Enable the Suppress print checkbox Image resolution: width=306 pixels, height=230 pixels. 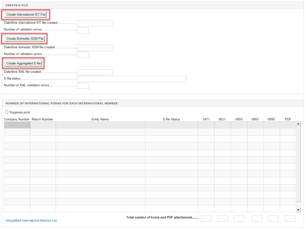(7, 112)
